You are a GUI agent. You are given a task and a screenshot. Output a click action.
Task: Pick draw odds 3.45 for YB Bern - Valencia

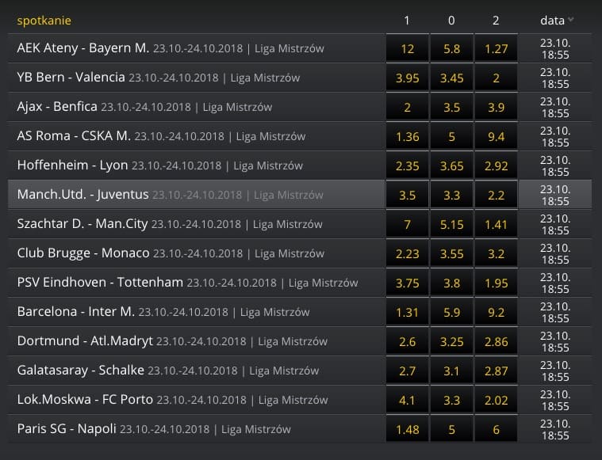451,78
